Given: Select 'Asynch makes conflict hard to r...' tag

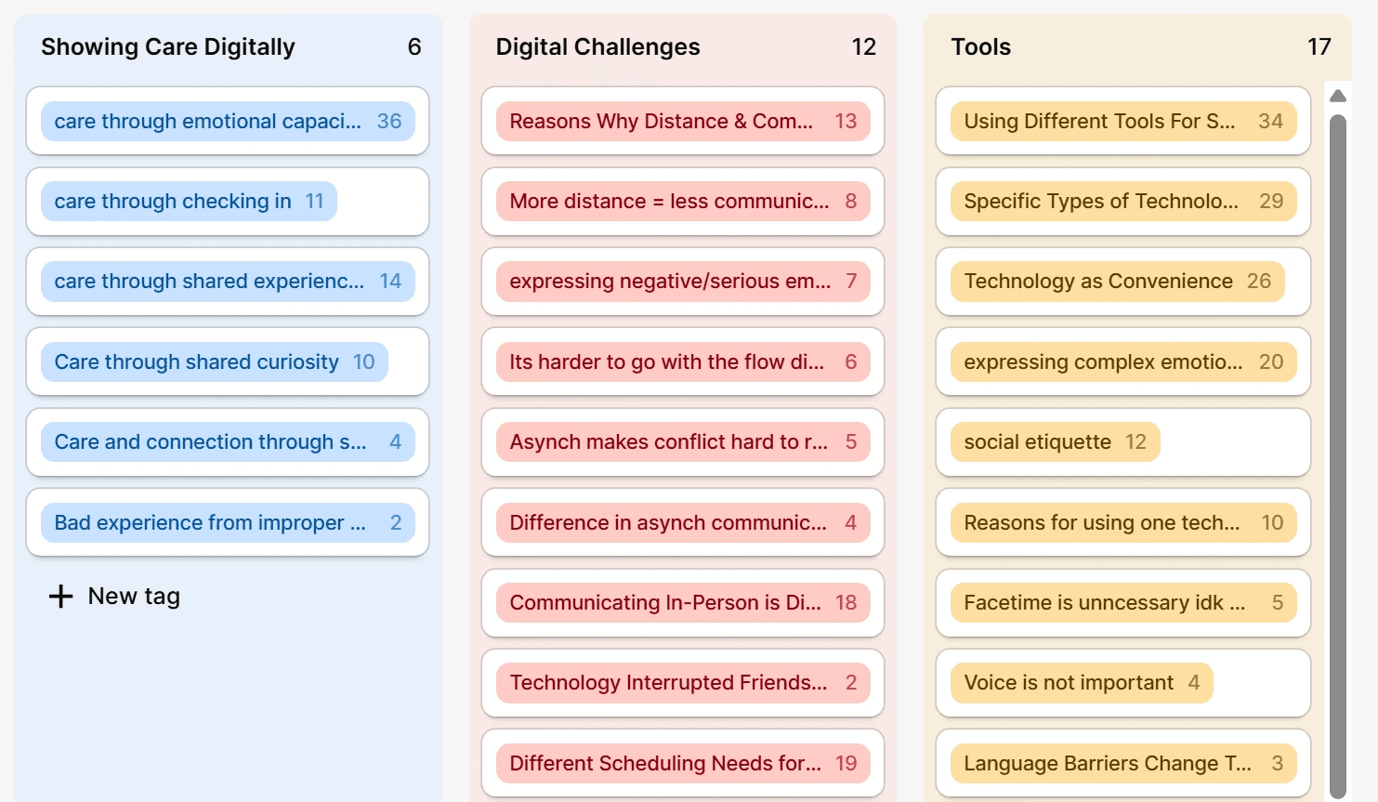Looking at the screenshot, I should [x=683, y=442].
